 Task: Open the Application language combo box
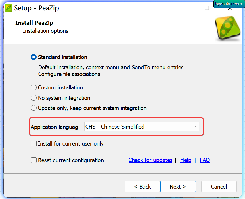138,127
